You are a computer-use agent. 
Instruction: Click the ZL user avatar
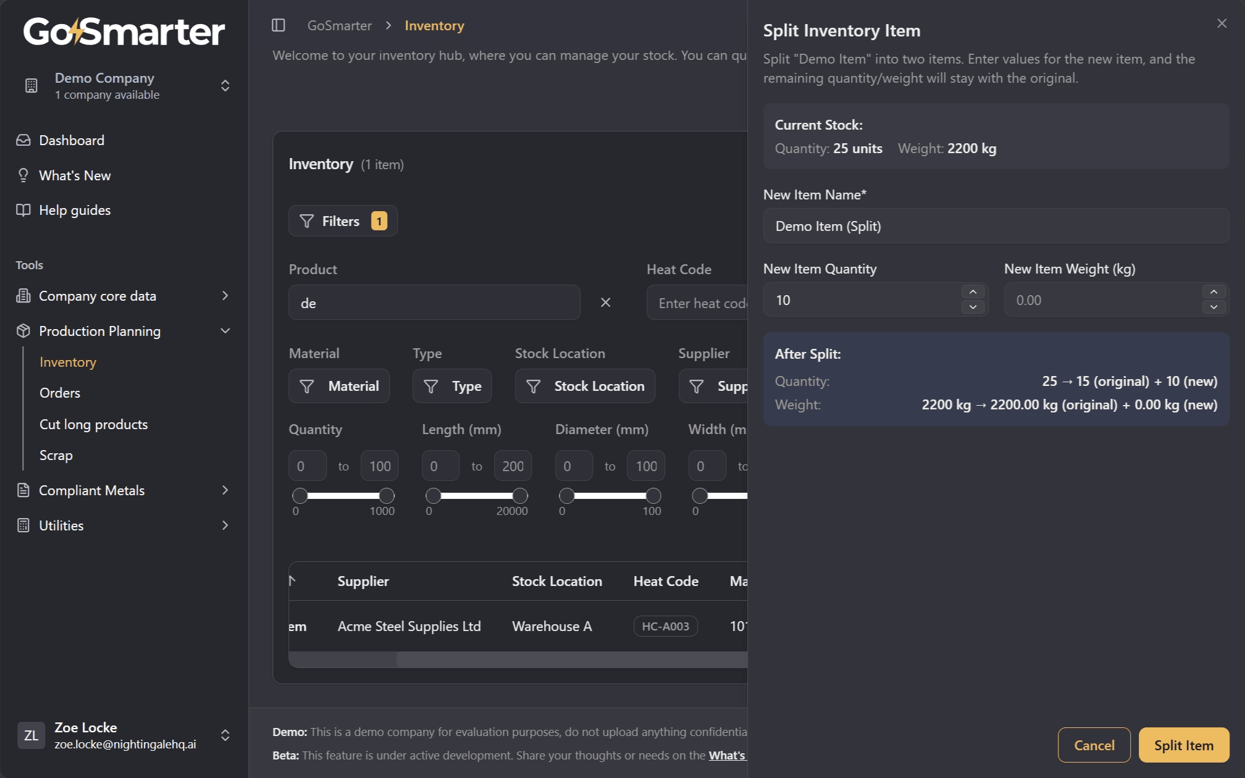[31, 735]
